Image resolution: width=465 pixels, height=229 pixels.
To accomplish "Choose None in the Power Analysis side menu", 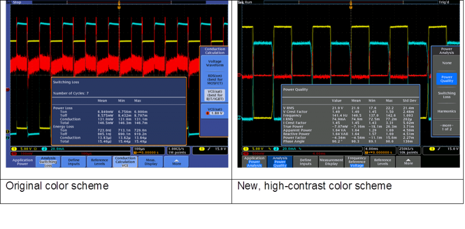I will point(446,63).
